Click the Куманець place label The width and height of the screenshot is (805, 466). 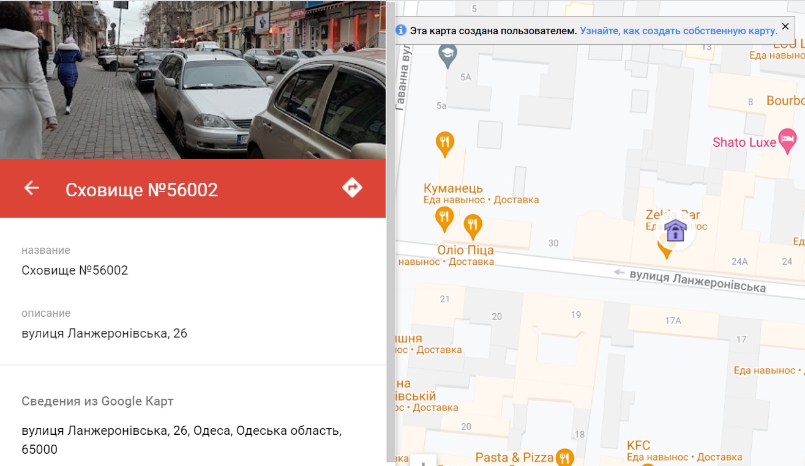(453, 188)
